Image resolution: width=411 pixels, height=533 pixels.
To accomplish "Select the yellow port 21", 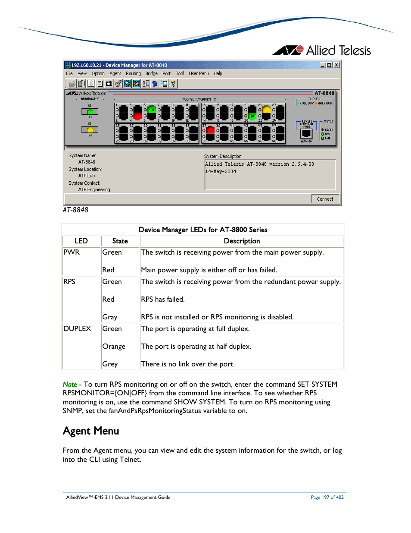I will pos(267,109).
